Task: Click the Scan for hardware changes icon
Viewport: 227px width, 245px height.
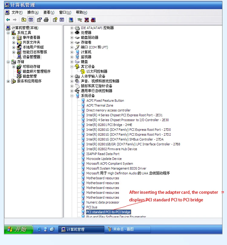Action: coord(71,20)
